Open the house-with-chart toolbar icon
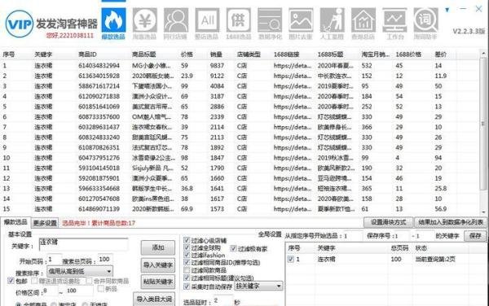489x306 pixels. click(x=363, y=24)
